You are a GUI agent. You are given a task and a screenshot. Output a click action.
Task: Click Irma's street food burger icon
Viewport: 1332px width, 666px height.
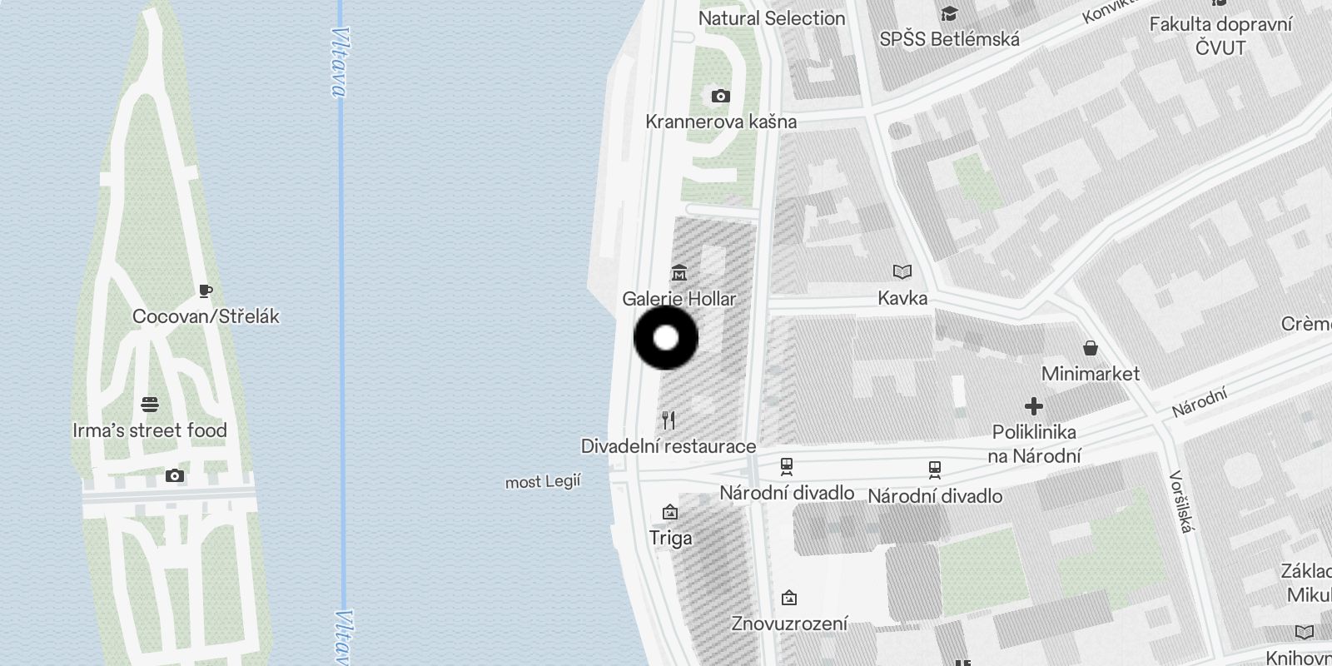click(150, 405)
